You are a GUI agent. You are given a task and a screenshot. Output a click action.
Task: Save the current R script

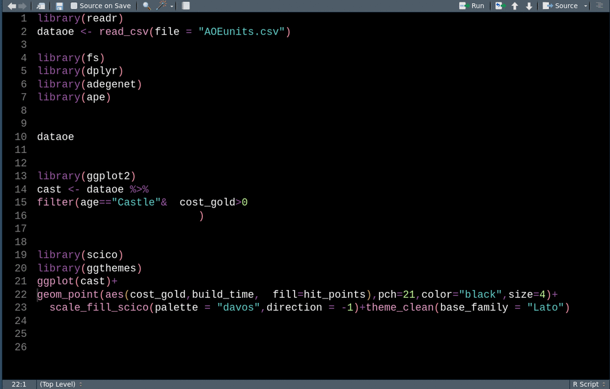[59, 6]
